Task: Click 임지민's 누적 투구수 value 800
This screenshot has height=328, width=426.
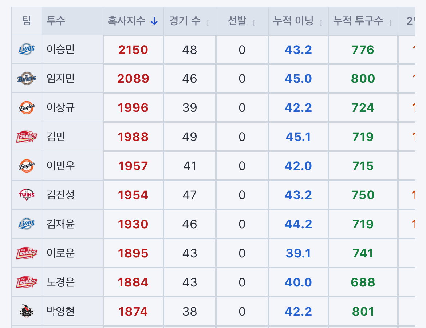Action: pos(363,79)
